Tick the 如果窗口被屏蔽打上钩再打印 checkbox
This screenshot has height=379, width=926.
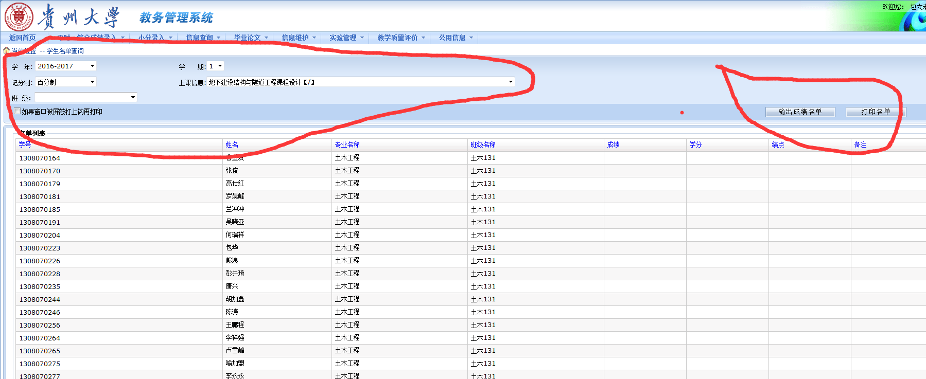point(18,111)
